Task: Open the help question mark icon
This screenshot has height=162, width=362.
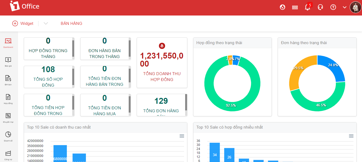Action: 333,7
